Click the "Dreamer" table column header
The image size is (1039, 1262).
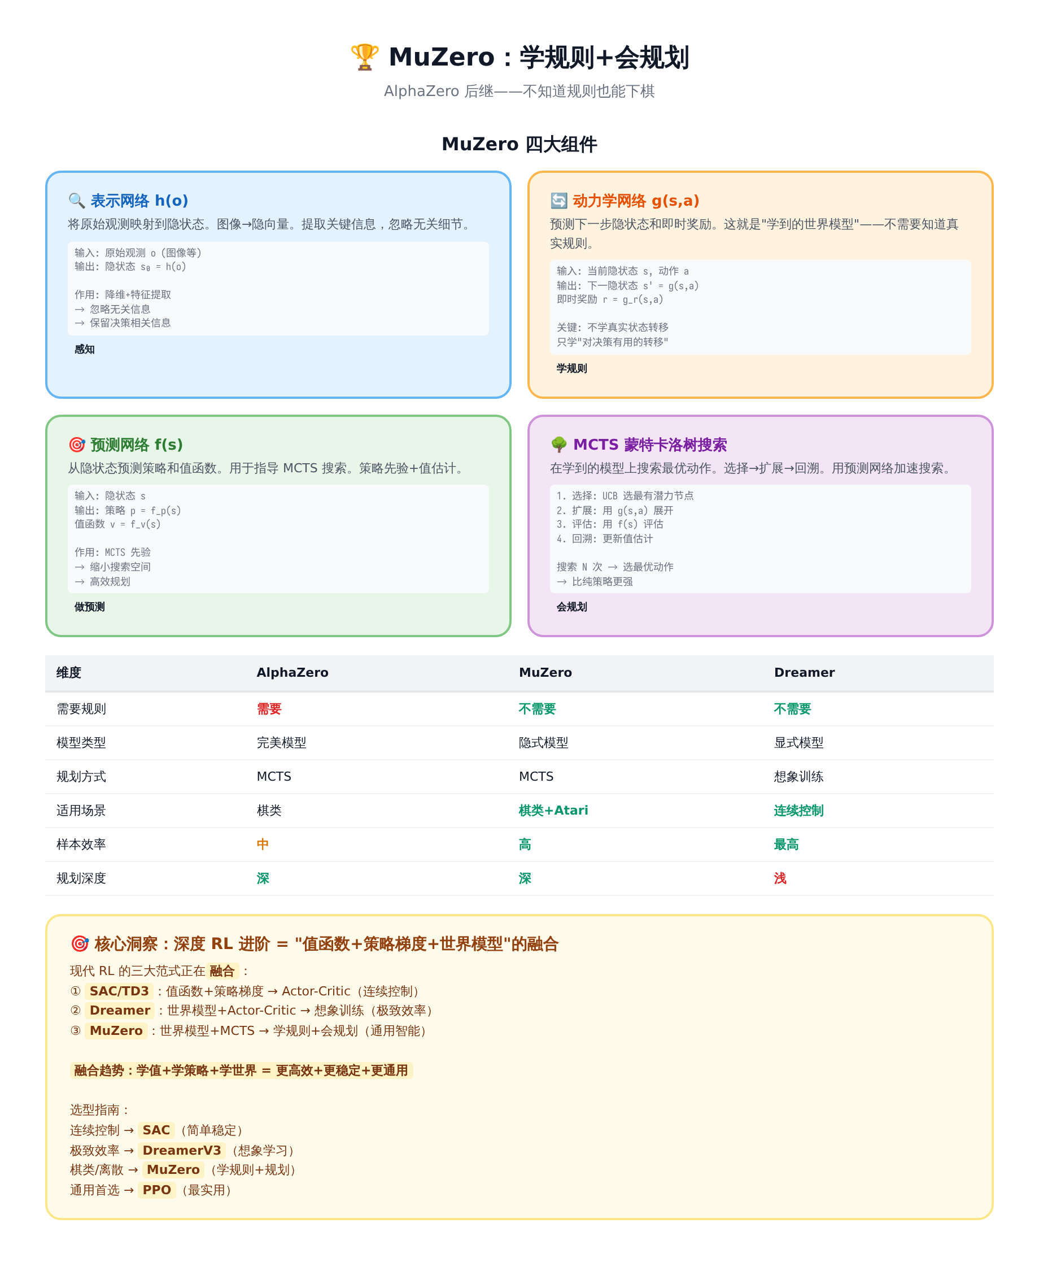click(x=805, y=672)
